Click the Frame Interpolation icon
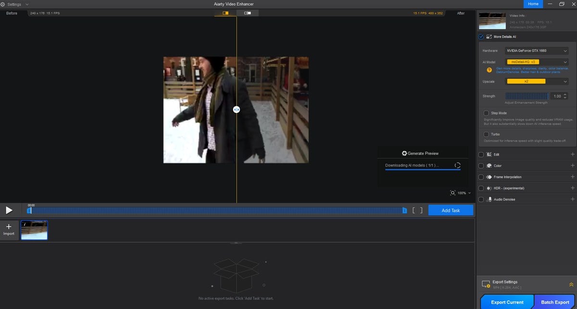 (489, 177)
